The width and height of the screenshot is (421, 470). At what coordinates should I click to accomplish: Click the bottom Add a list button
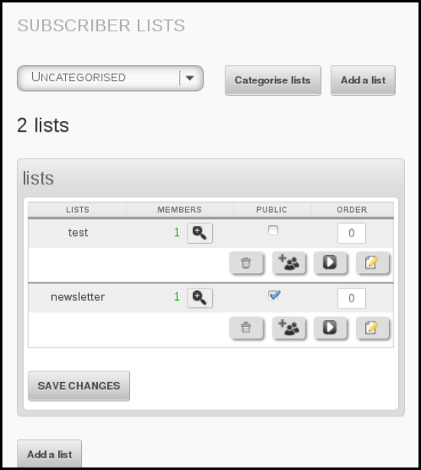pos(49,454)
